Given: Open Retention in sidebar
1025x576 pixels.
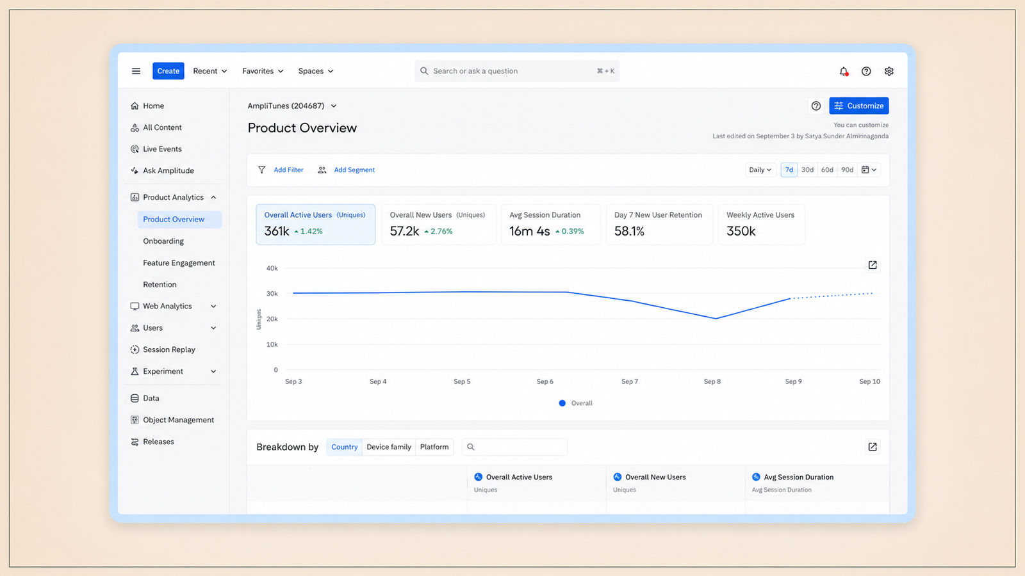Looking at the screenshot, I should tap(160, 285).
